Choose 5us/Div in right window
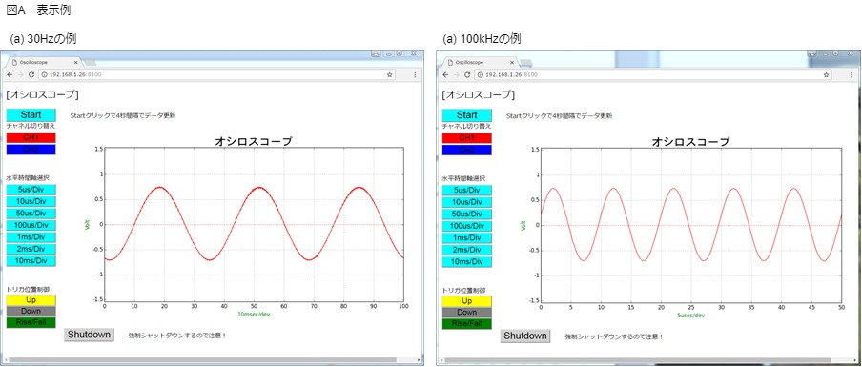862x367 pixels. pyautogui.click(x=466, y=190)
